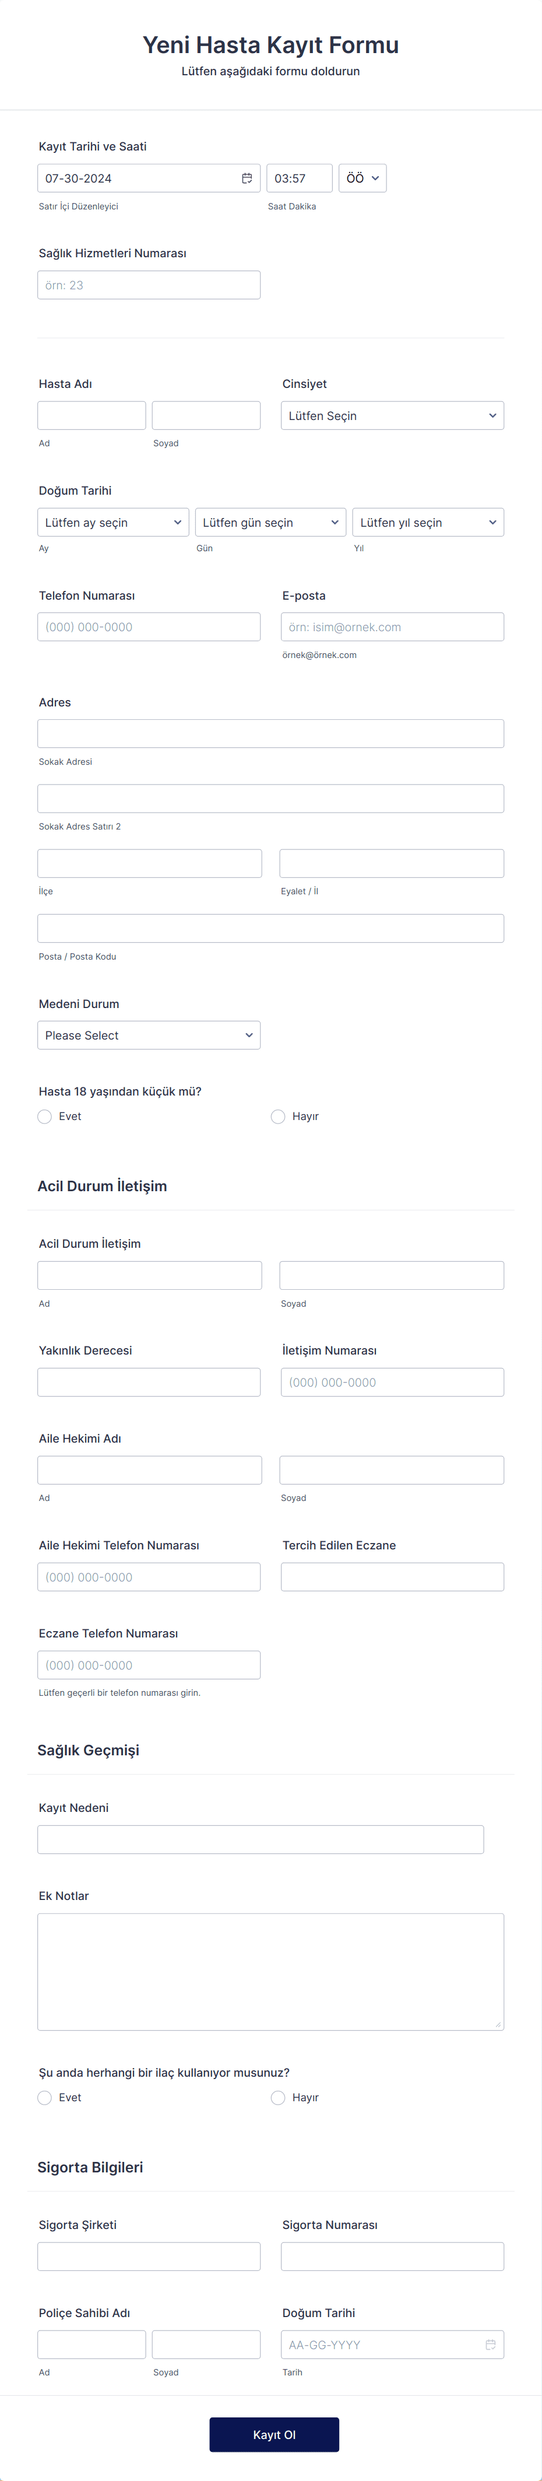Image resolution: width=542 pixels, height=2481 pixels.
Task: Toggle the ÖÖ AM/PM selector
Action: [363, 178]
